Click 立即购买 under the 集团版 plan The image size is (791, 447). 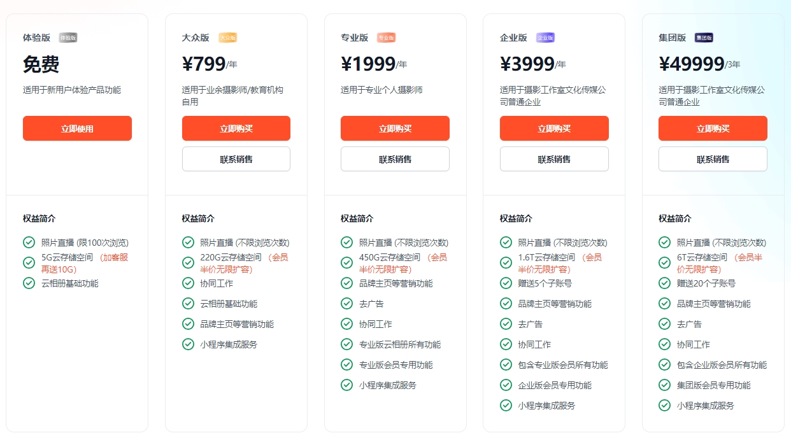pos(712,128)
